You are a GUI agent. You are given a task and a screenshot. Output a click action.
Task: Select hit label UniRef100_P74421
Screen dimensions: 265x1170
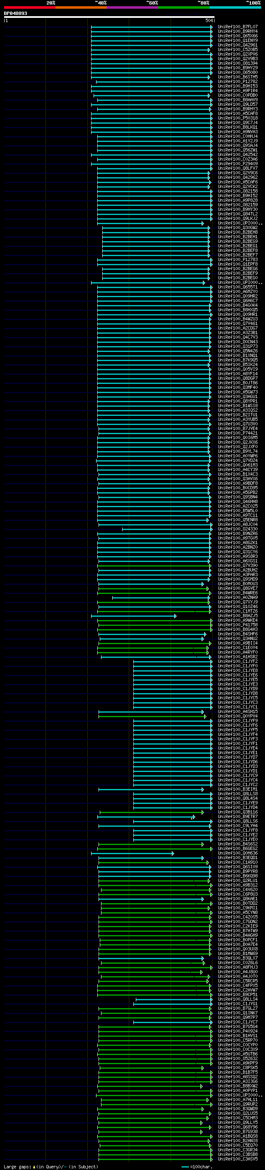(x=237, y=433)
